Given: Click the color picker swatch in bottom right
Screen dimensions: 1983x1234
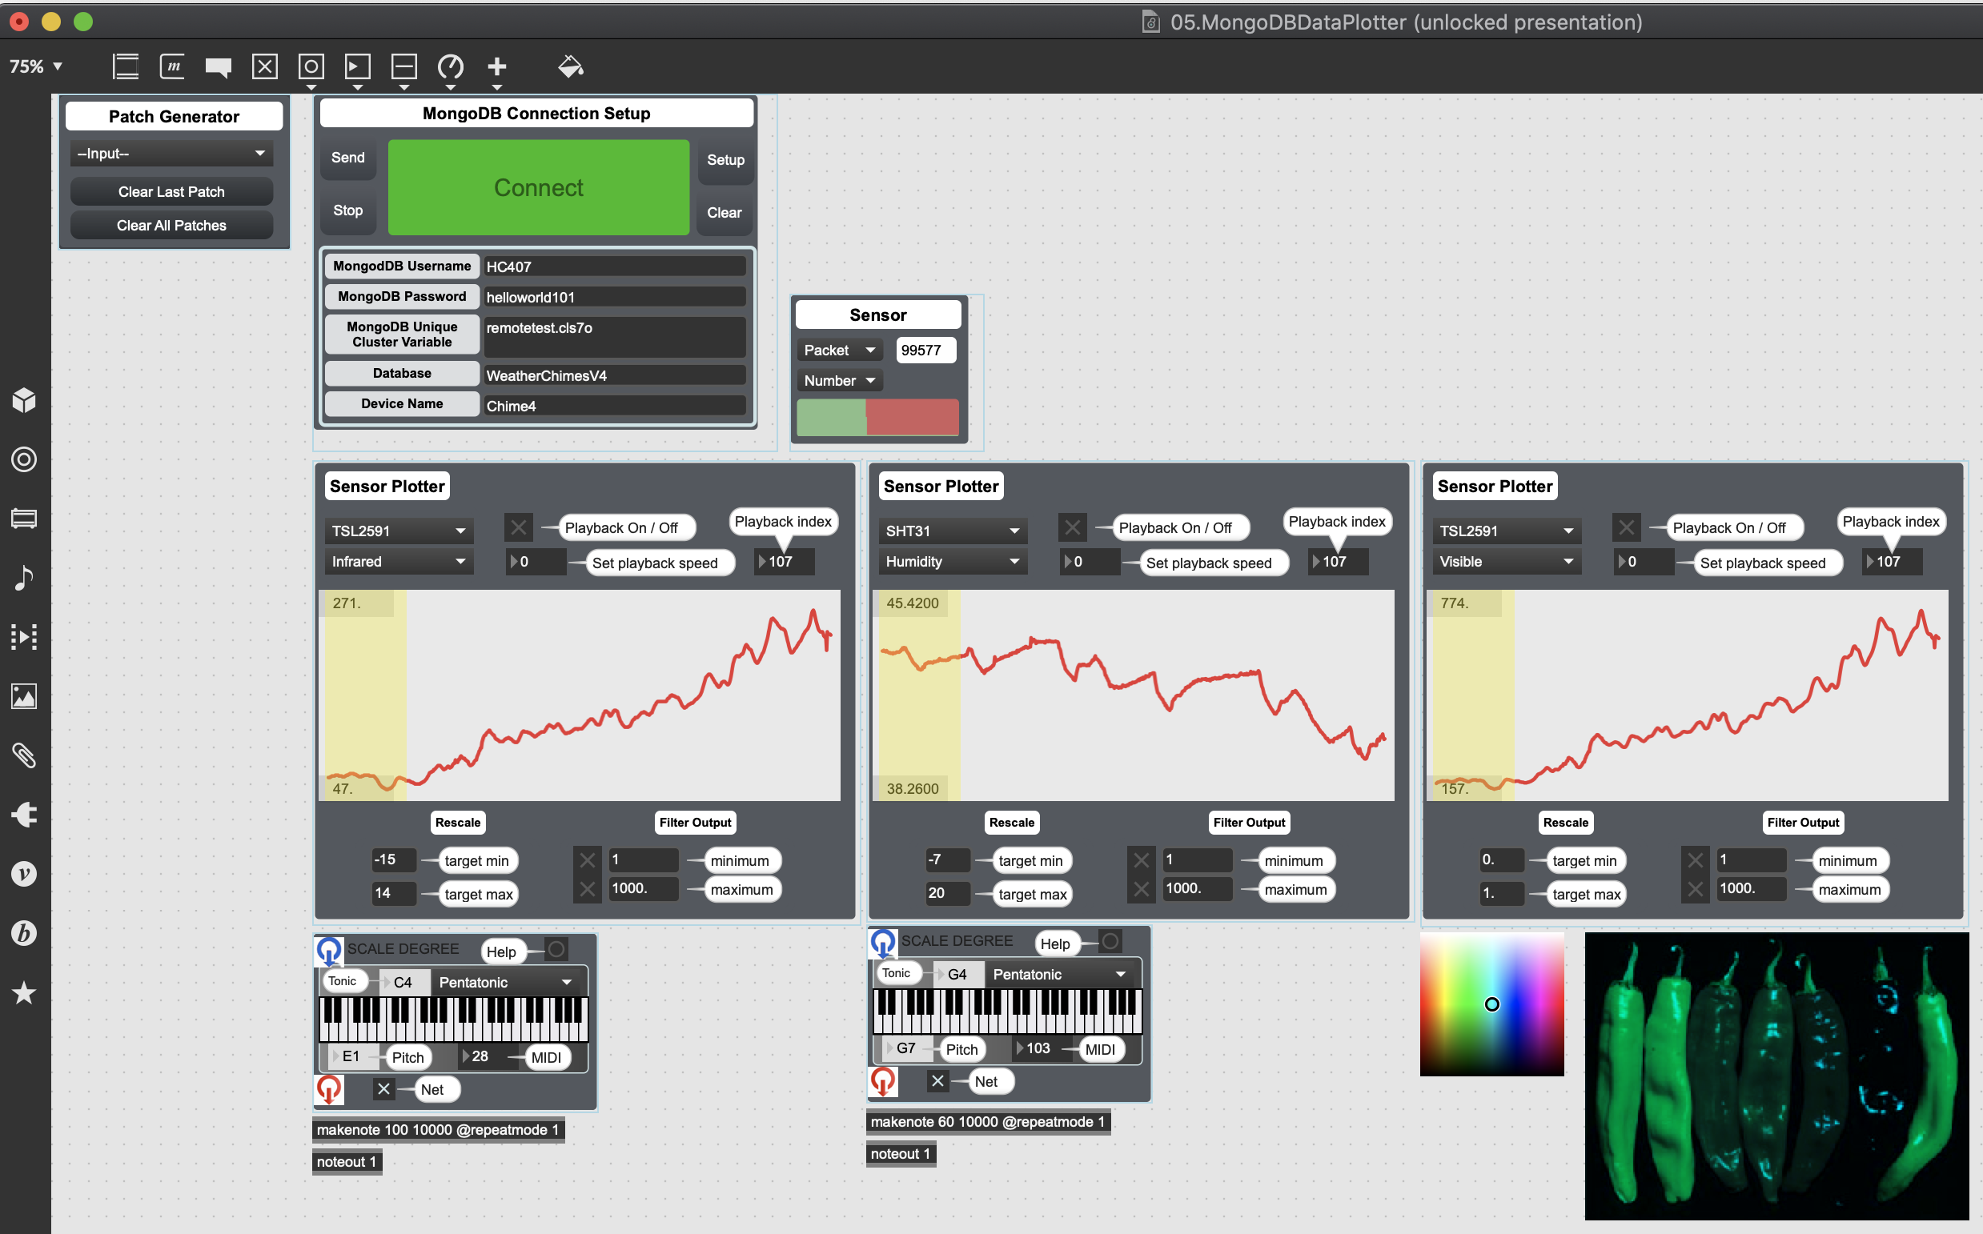Looking at the screenshot, I should (x=1494, y=1004).
